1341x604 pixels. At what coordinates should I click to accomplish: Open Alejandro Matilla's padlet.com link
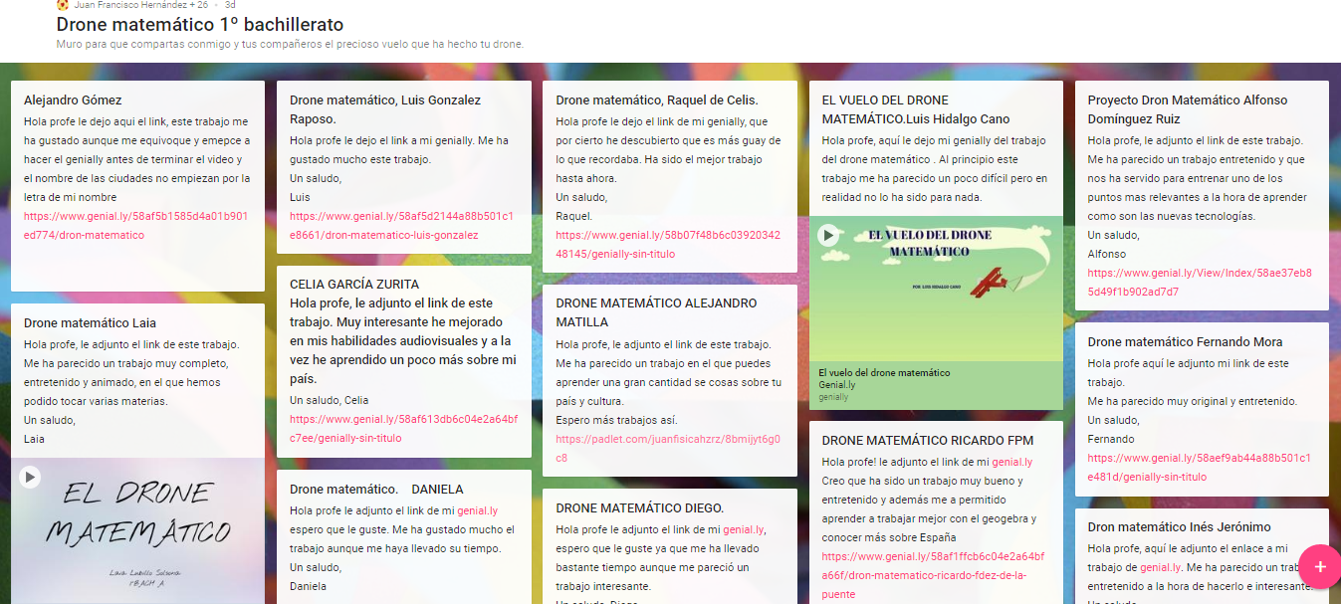point(668,448)
